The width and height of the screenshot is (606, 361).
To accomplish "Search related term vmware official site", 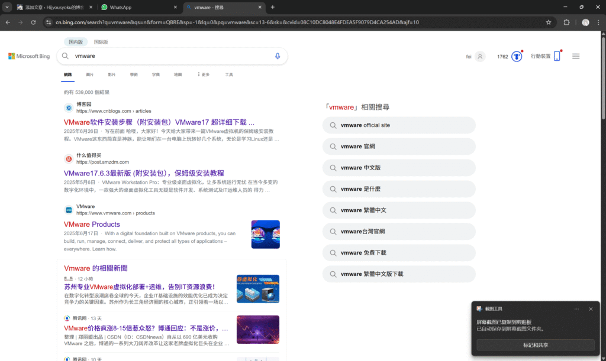I will 399,125.
